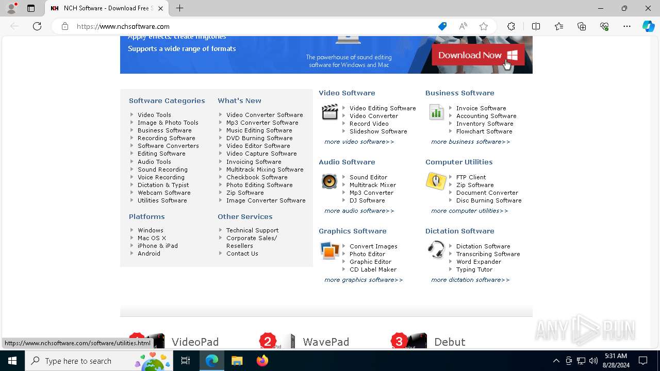Screen dimensions: 660x371
Task: Open Settings and more ellipsis menu
Action: (627, 26)
